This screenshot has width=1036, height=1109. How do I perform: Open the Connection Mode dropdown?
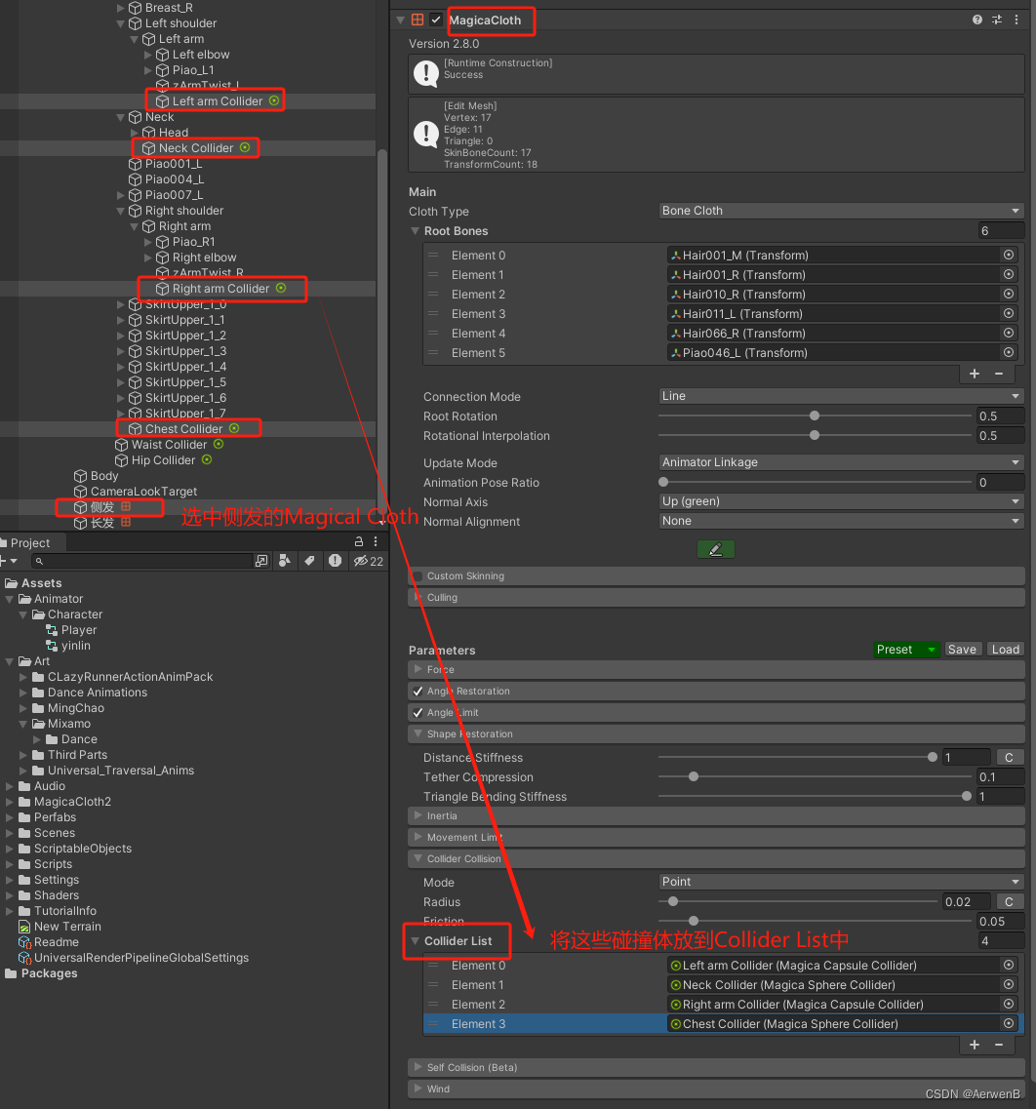[x=841, y=396]
